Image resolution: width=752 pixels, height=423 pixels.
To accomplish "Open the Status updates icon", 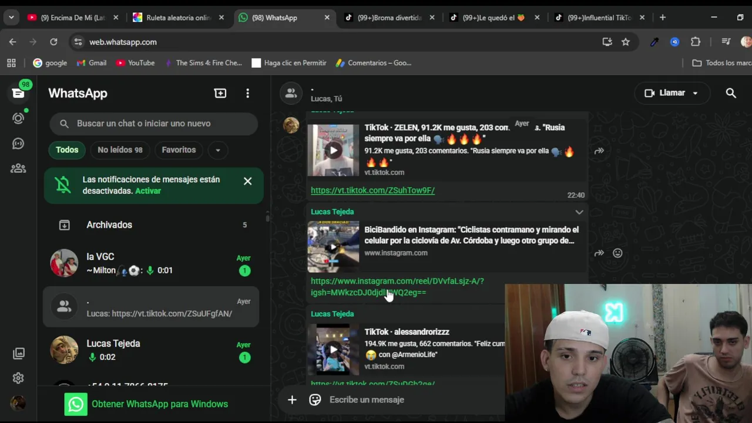I will point(18,118).
